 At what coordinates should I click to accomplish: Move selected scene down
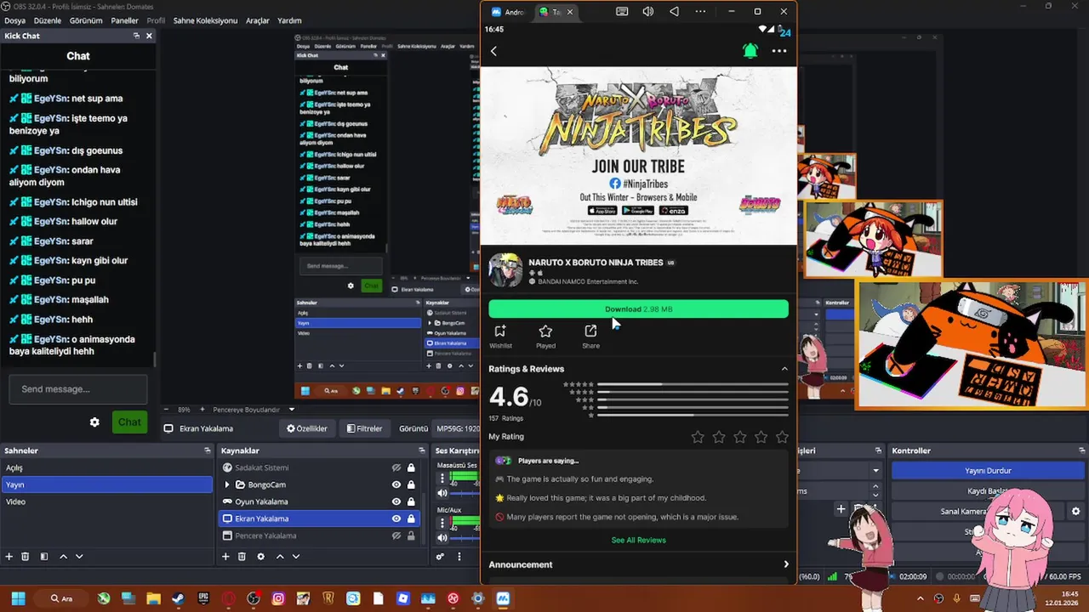pyautogui.click(x=79, y=557)
